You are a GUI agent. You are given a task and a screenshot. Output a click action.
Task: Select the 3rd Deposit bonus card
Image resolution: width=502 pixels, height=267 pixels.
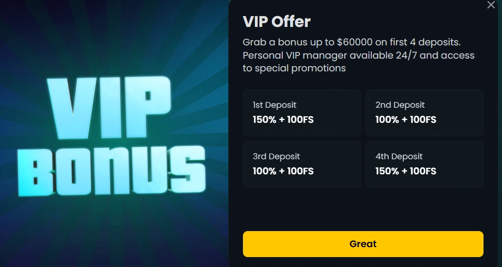tap(302, 164)
